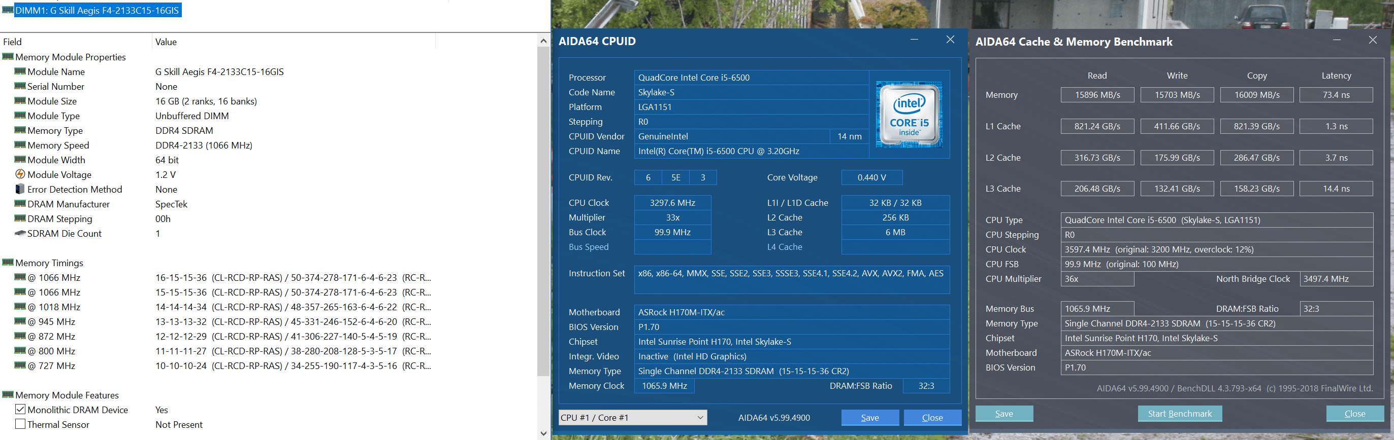Click the Memory Type row icon
1394x440 pixels.
20,130
